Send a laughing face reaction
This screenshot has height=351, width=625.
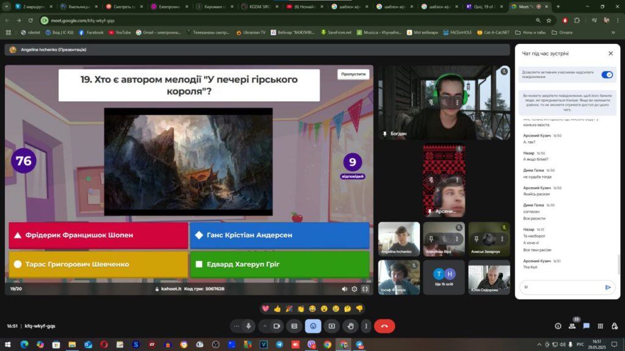click(312, 308)
